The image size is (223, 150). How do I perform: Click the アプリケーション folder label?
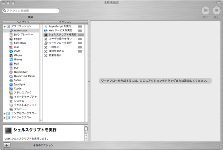coord(21,26)
